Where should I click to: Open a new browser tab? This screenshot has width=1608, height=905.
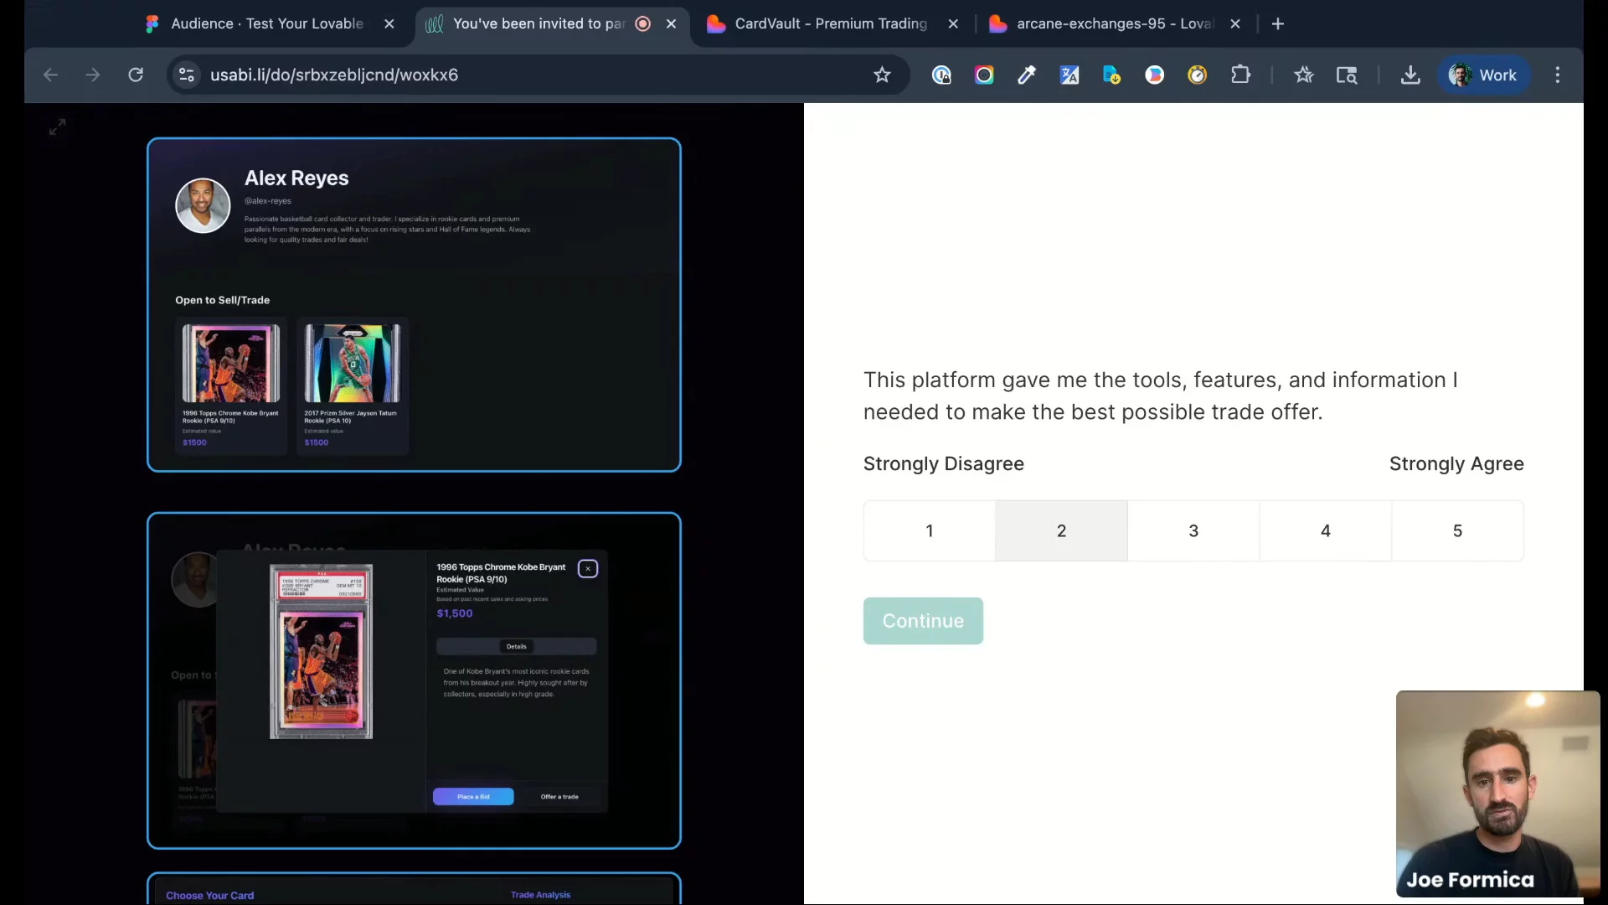pos(1278,23)
